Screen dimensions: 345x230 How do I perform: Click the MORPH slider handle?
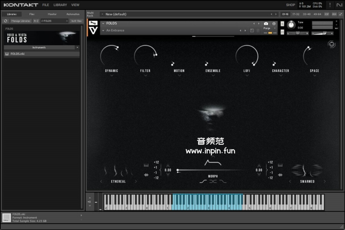[178, 170]
